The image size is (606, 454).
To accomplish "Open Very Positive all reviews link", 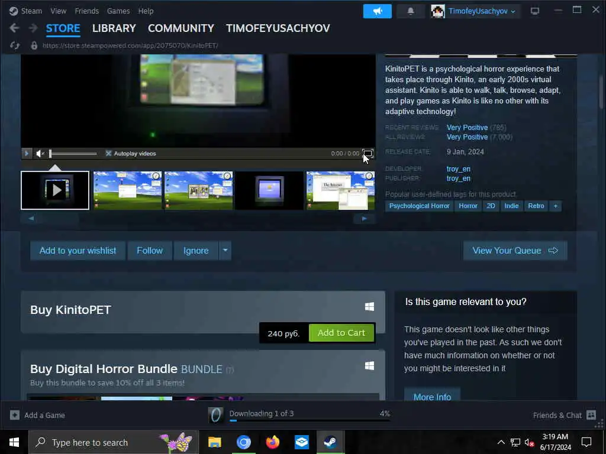I will pyautogui.click(x=468, y=137).
